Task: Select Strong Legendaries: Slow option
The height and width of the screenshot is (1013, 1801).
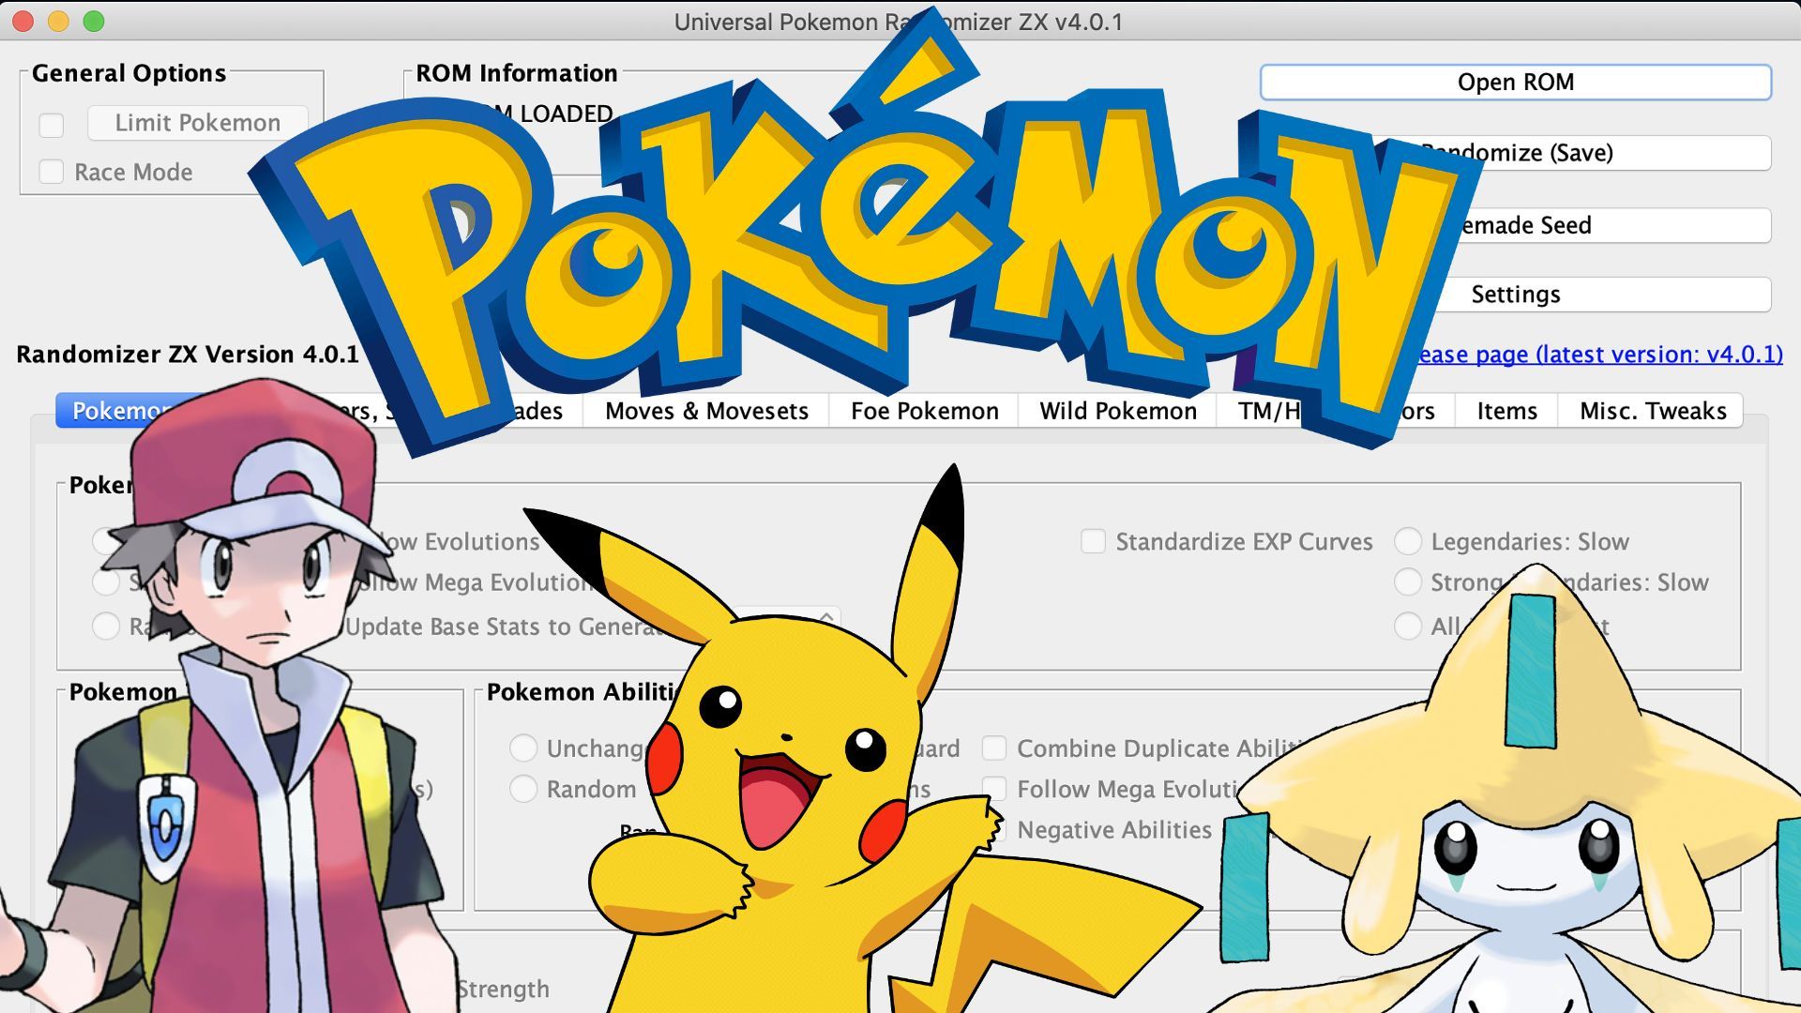Action: (x=1408, y=582)
